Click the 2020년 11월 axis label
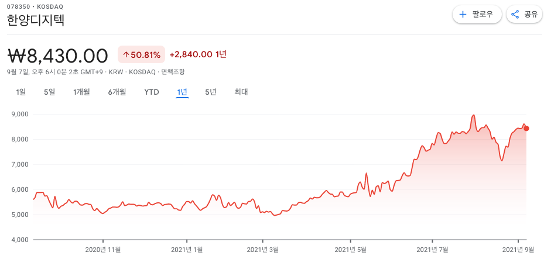The height and width of the screenshot is (259, 544). 103,249
